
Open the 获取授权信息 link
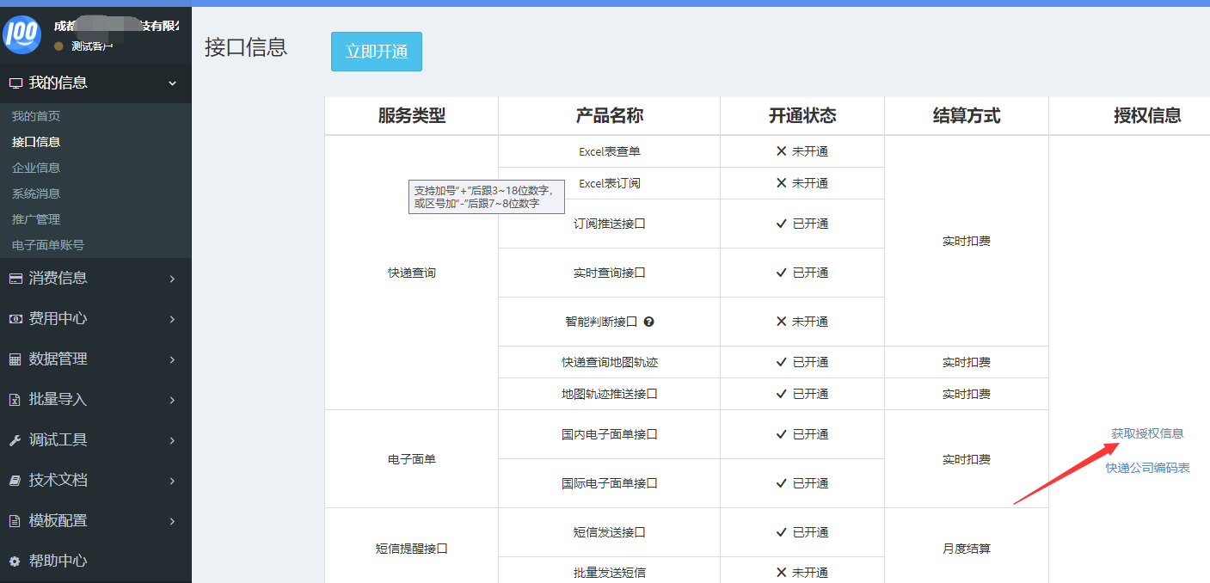coord(1147,433)
